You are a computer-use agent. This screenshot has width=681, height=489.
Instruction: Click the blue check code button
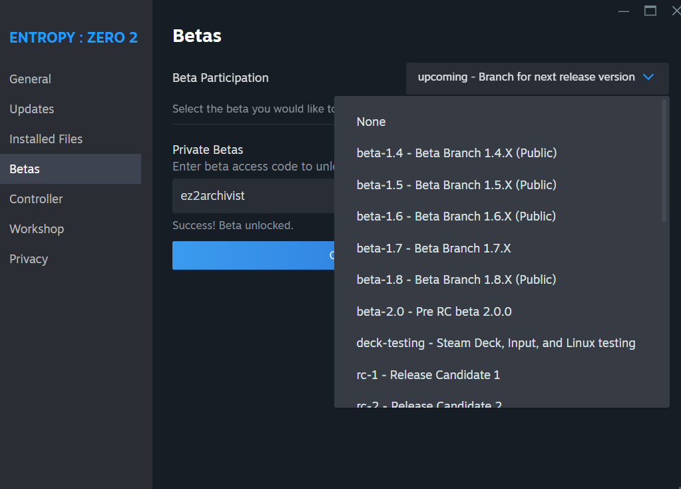click(253, 255)
